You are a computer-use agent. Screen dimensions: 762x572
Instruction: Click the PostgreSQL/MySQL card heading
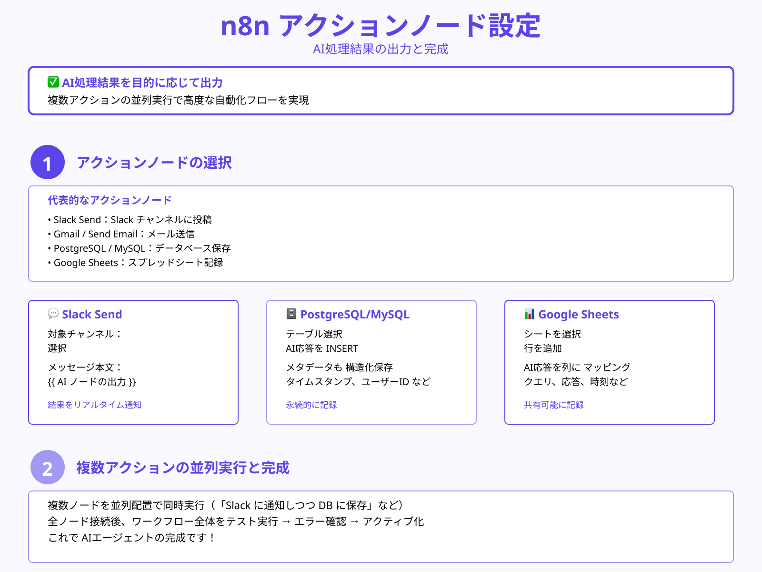(x=355, y=314)
